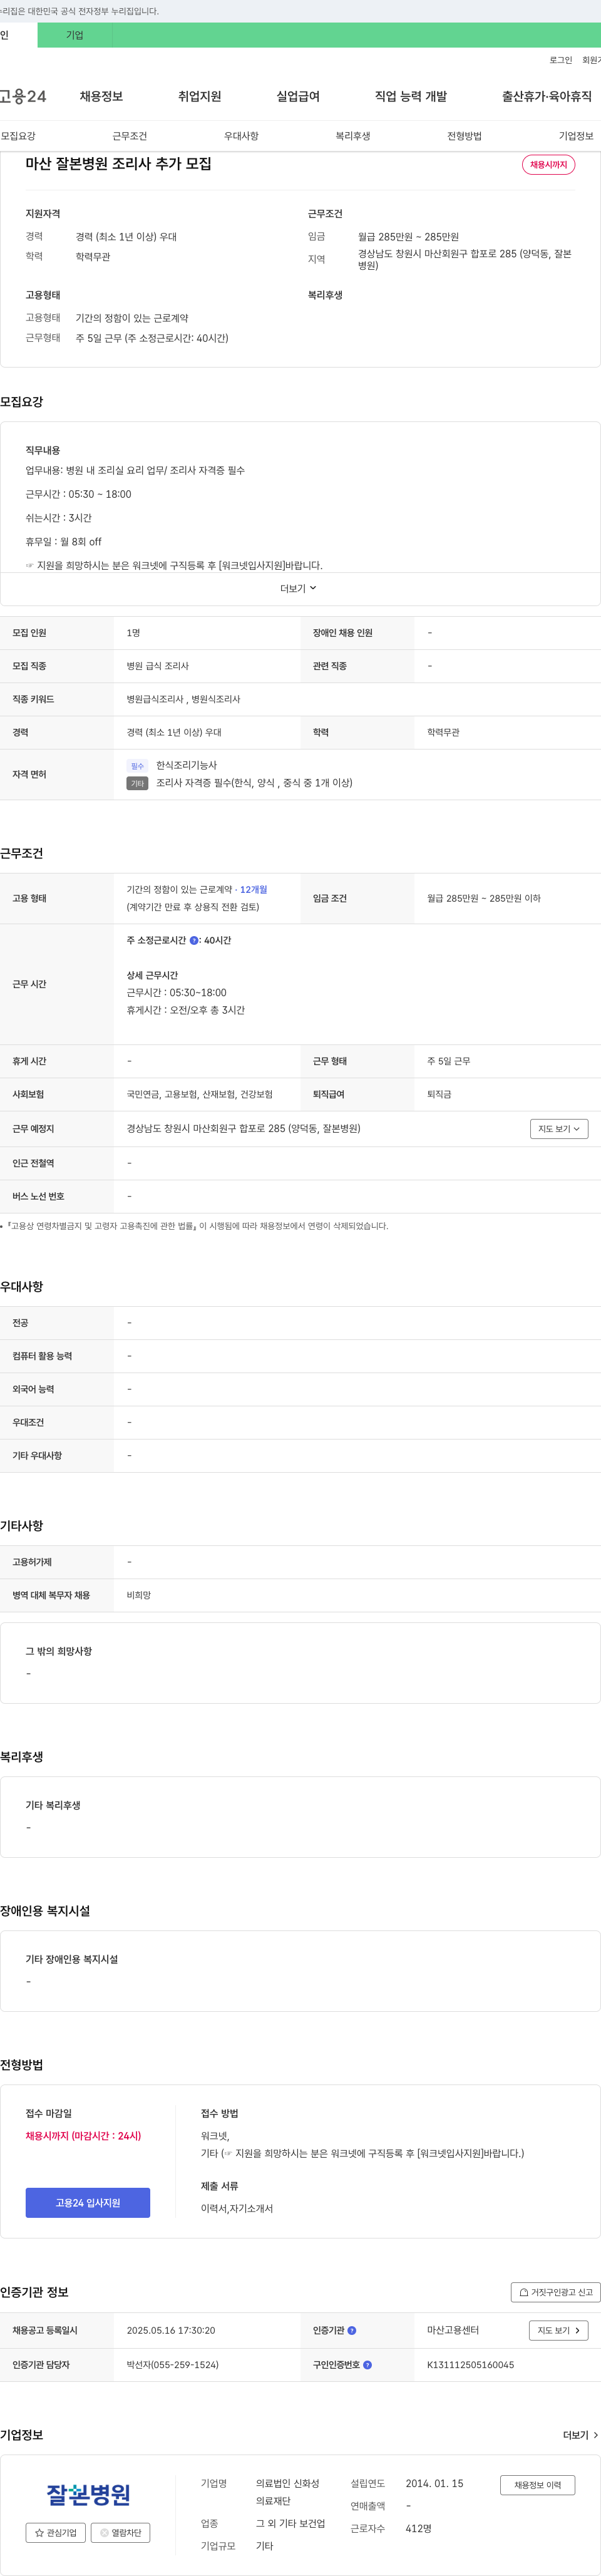The height and width of the screenshot is (2576, 601).
Task: Open the 취업지원 menu
Action: [199, 96]
